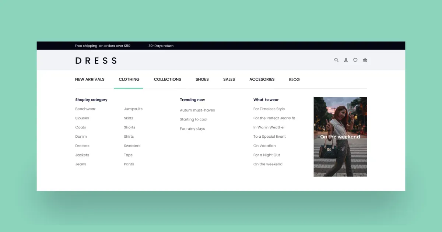This screenshot has width=442, height=232.
Task: Click the DRESS logo
Action: [x=96, y=60]
